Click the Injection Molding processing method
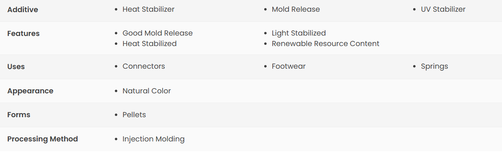This screenshot has height=158, width=502. 153,139
